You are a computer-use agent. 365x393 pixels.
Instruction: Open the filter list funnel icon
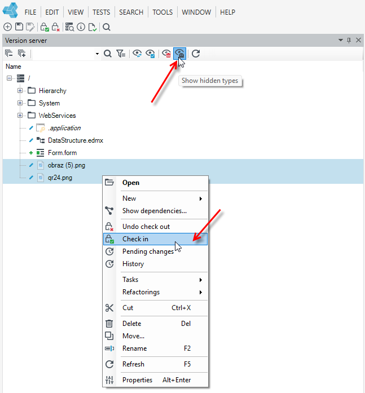(x=121, y=54)
